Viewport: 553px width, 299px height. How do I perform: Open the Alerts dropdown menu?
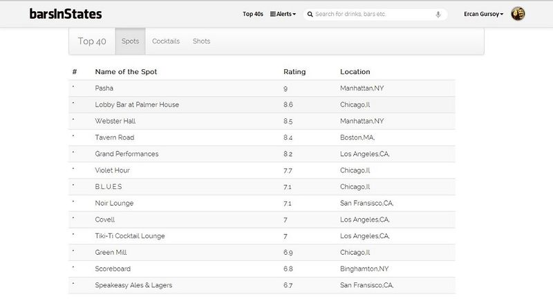[283, 14]
